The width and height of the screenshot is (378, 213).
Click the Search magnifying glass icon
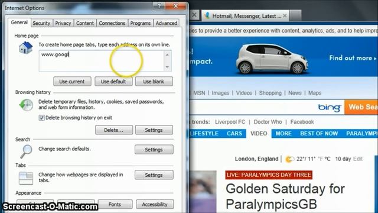26,151
